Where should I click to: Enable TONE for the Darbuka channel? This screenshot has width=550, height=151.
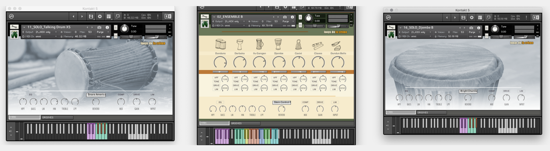click(x=236, y=82)
